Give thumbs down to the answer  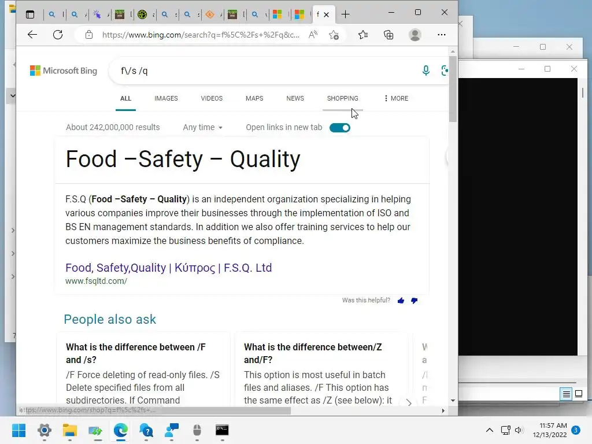414,301
